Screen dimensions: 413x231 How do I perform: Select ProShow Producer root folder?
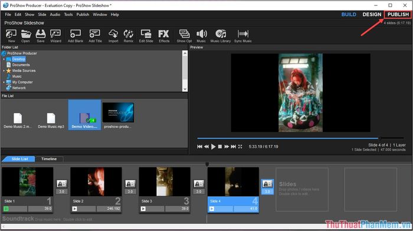coord(22,53)
